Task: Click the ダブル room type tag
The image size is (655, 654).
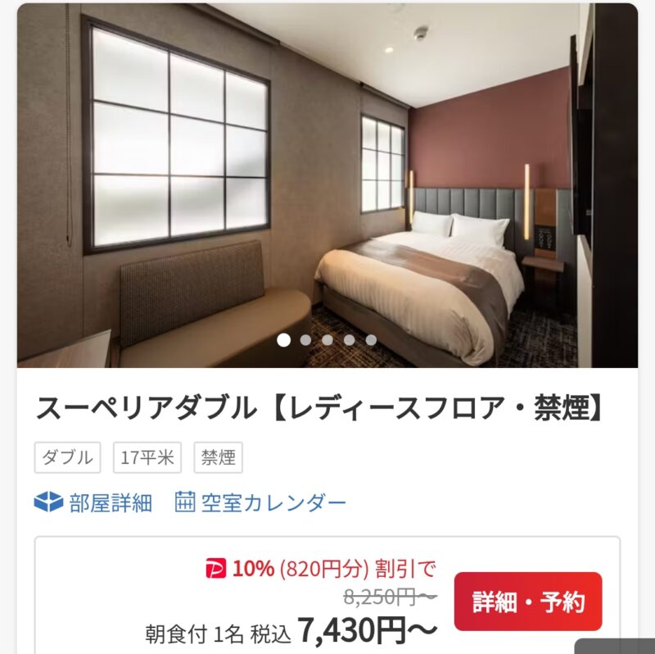Action: coord(68,457)
